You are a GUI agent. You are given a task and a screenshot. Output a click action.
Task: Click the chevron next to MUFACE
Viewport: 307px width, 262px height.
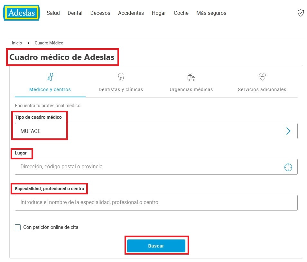289,131
